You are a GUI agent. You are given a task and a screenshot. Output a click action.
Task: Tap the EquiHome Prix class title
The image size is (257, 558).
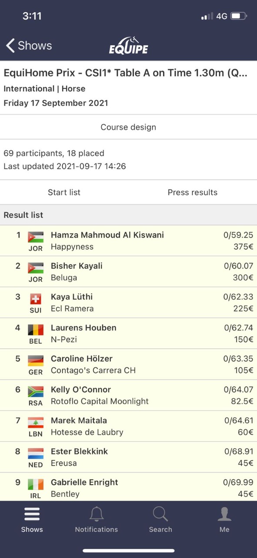click(126, 73)
